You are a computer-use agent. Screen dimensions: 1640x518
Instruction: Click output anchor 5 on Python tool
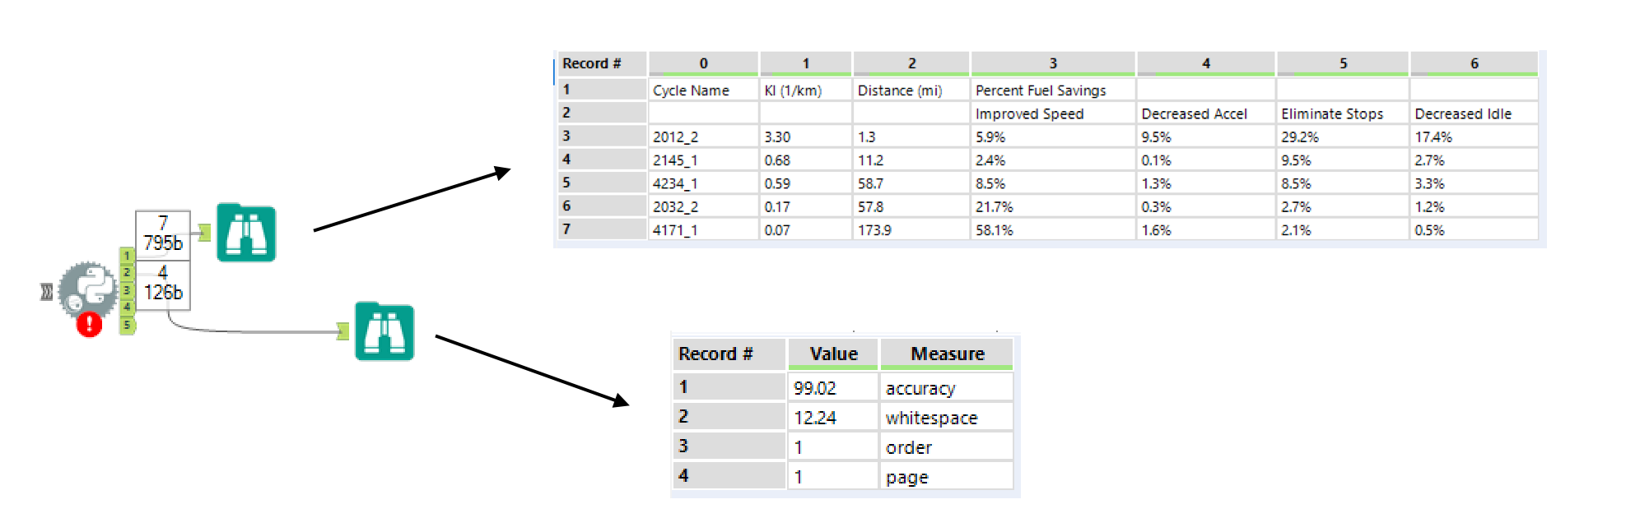(127, 325)
